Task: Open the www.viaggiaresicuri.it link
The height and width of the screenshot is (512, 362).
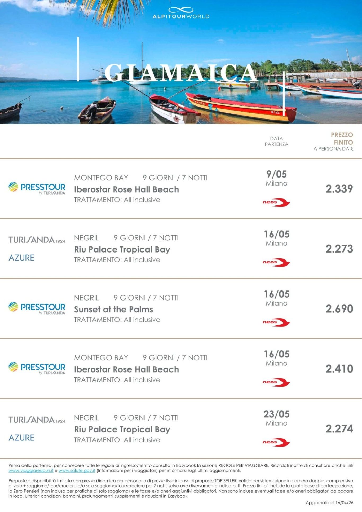Action: pos(31,471)
